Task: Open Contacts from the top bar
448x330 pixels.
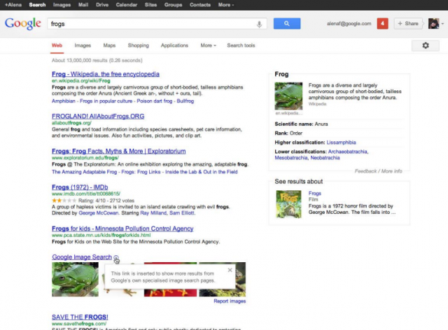Action: pos(200,5)
